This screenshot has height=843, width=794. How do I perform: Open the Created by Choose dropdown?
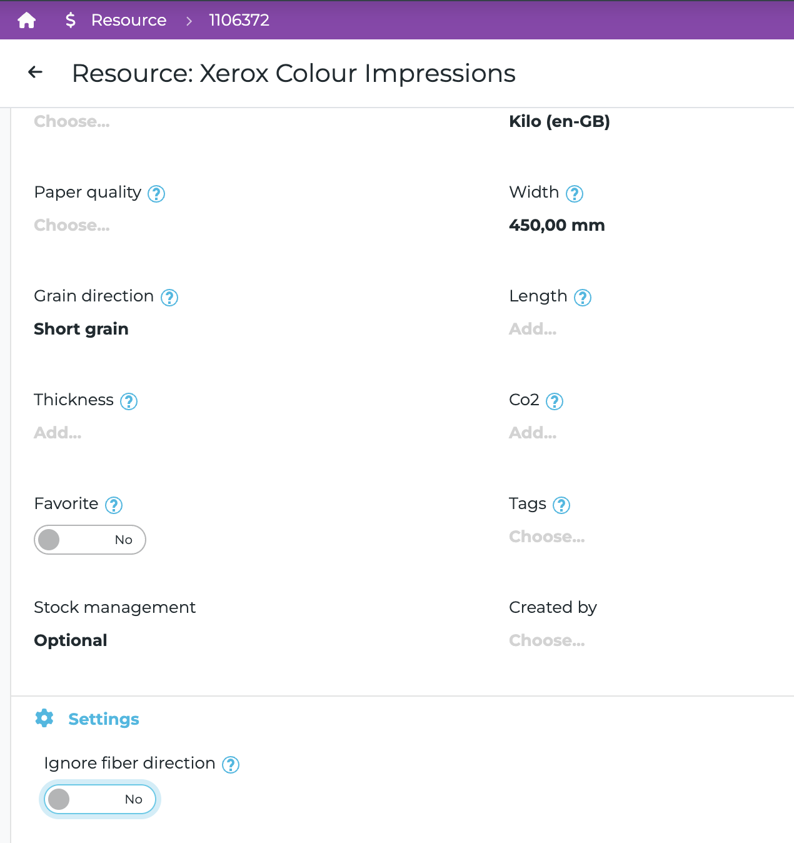(x=547, y=640)
